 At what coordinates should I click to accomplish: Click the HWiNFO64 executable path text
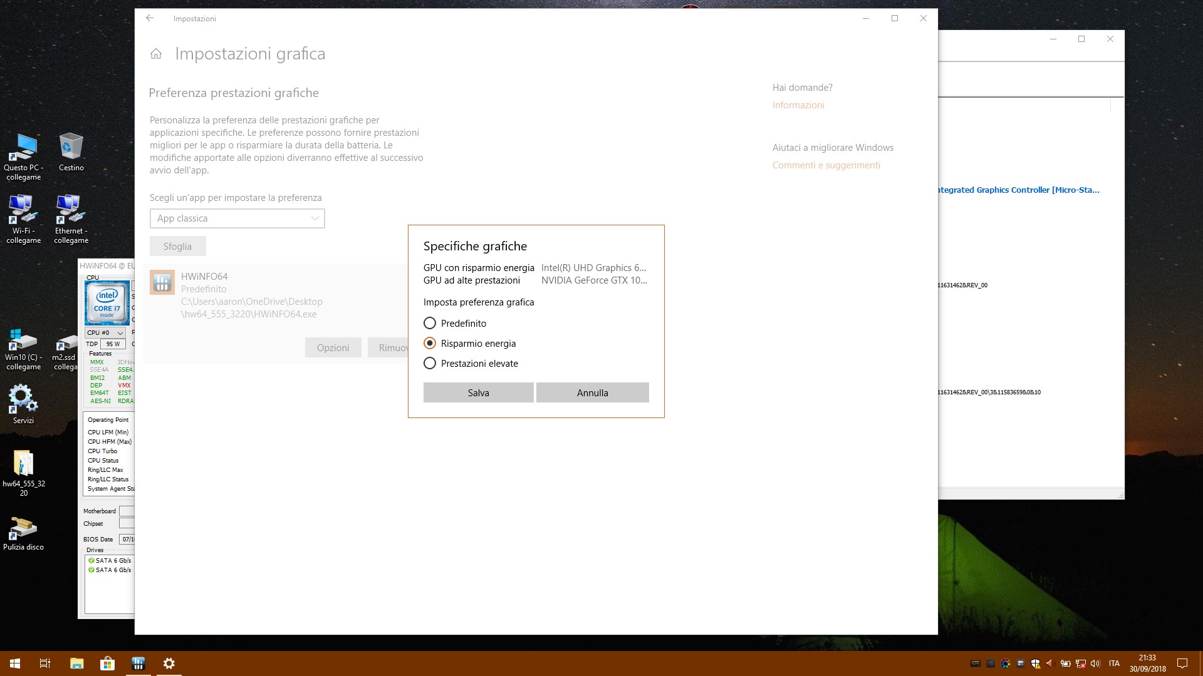[x=252, y=308]
